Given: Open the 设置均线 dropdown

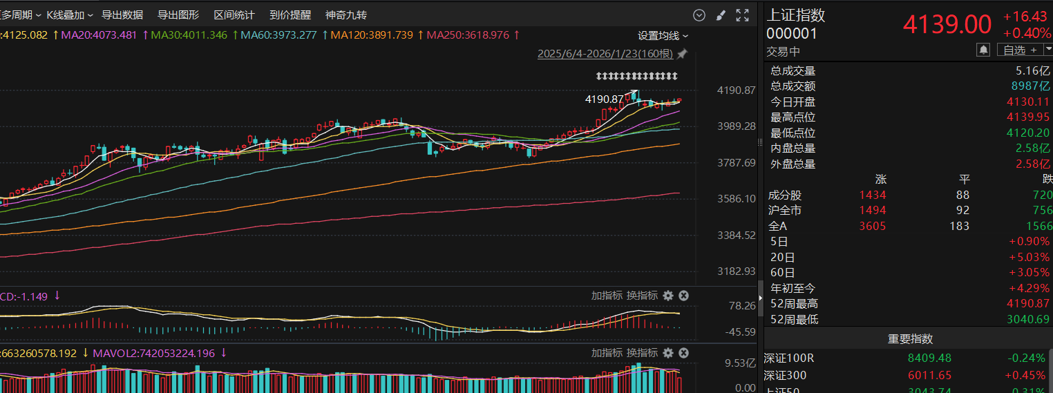Looking at the screenshot, I should (663, 35).
